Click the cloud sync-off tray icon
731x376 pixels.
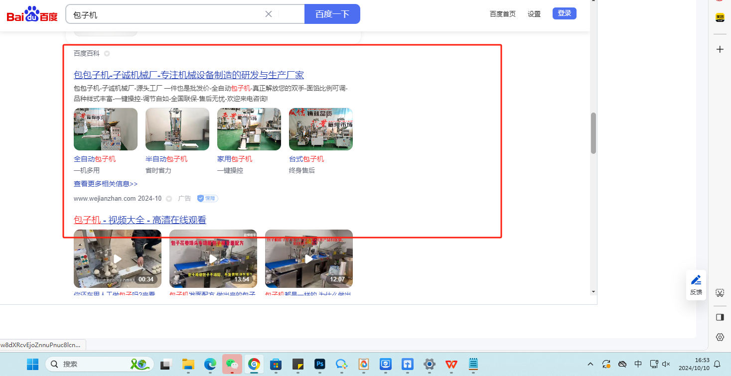622,364
